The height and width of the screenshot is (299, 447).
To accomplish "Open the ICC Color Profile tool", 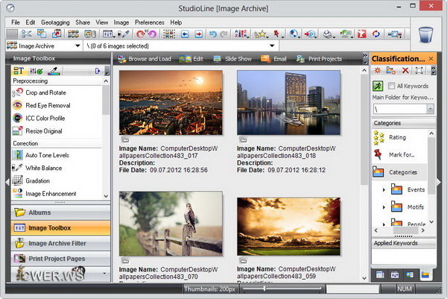I will [x=45, y=118].
